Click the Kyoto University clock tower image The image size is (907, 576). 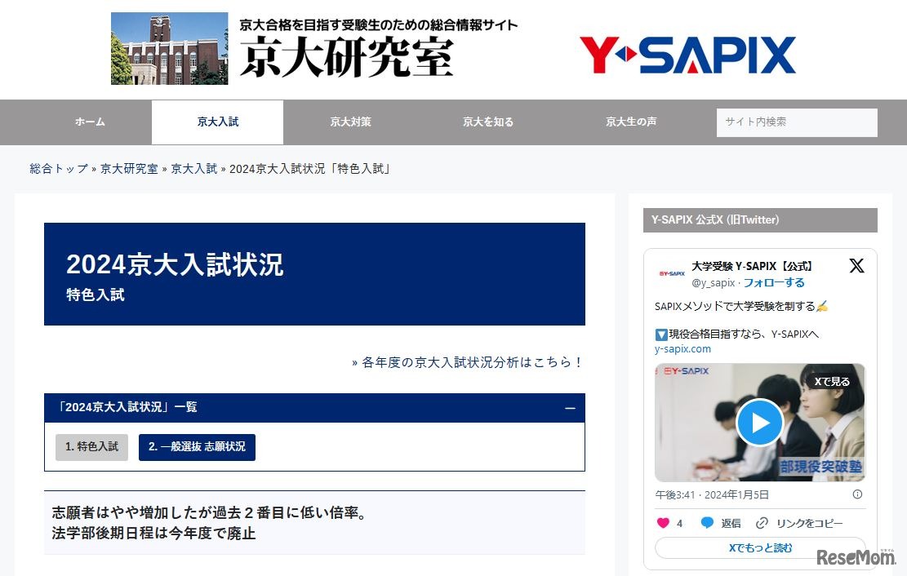(x=170, y=49)
